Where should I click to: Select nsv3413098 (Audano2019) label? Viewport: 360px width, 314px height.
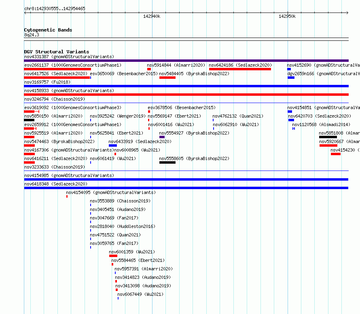coord(143,286)
